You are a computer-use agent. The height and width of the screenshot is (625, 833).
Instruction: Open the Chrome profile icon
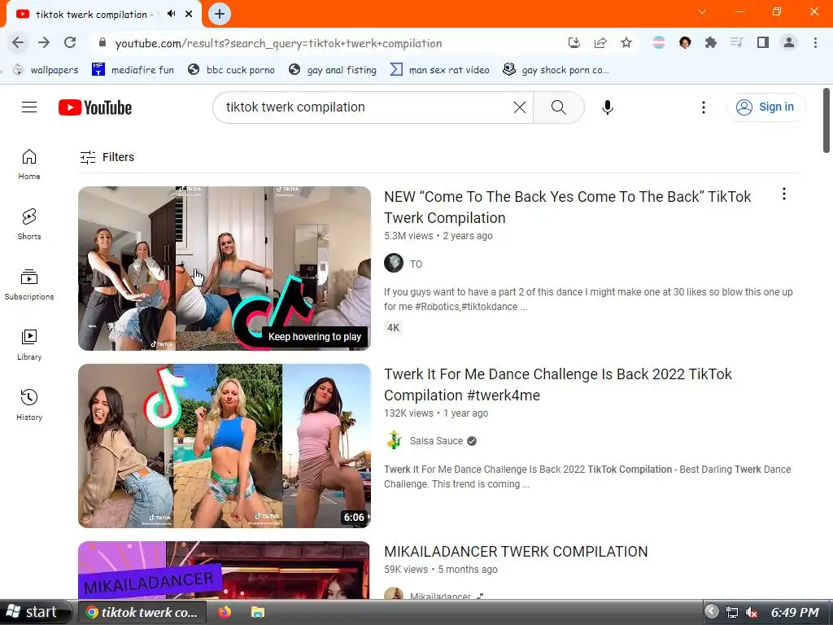tap(789, 42)
